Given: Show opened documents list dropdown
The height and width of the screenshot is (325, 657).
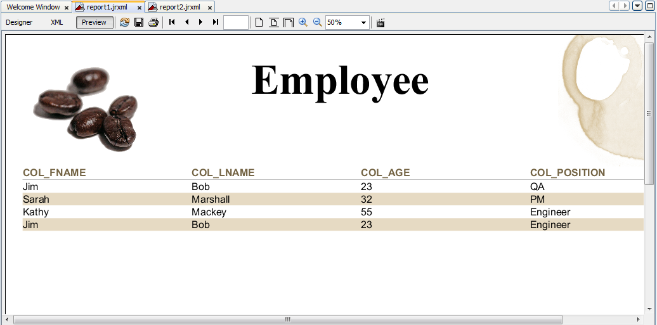Looking at the screenshot, I should tap(637, 6).
